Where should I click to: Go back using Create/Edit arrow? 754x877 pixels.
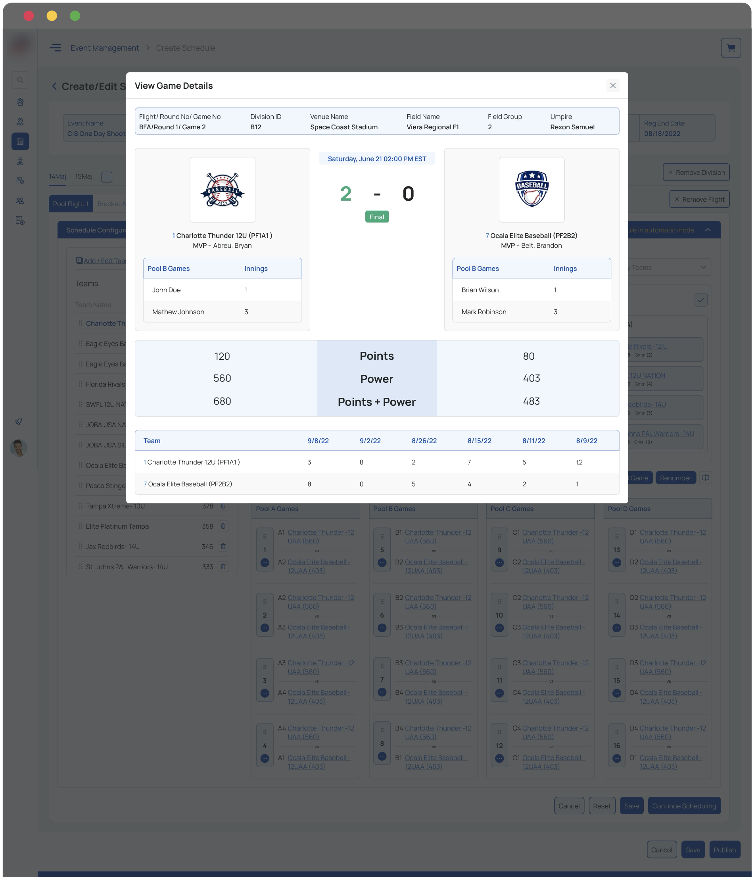point(54,86)
